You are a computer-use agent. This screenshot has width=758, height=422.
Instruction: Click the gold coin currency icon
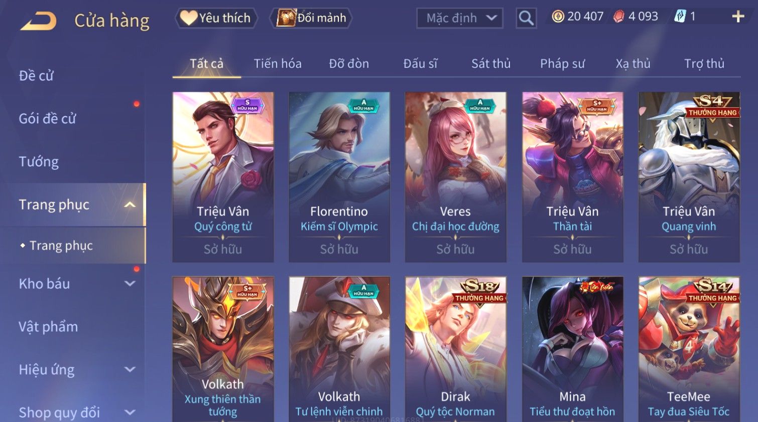click(558, 17)
